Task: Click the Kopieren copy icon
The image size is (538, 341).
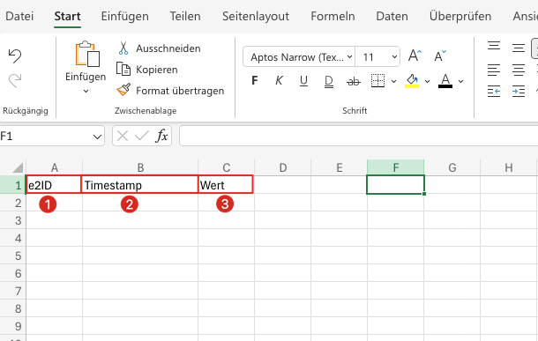Action: pos(123,70)
